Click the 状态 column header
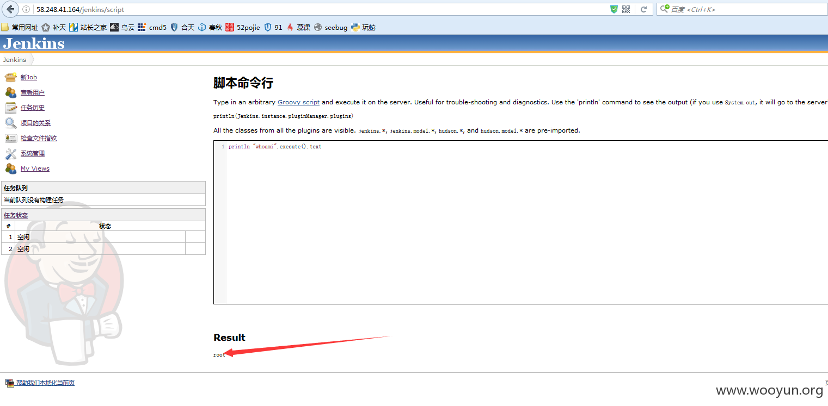 coord(105,226)
